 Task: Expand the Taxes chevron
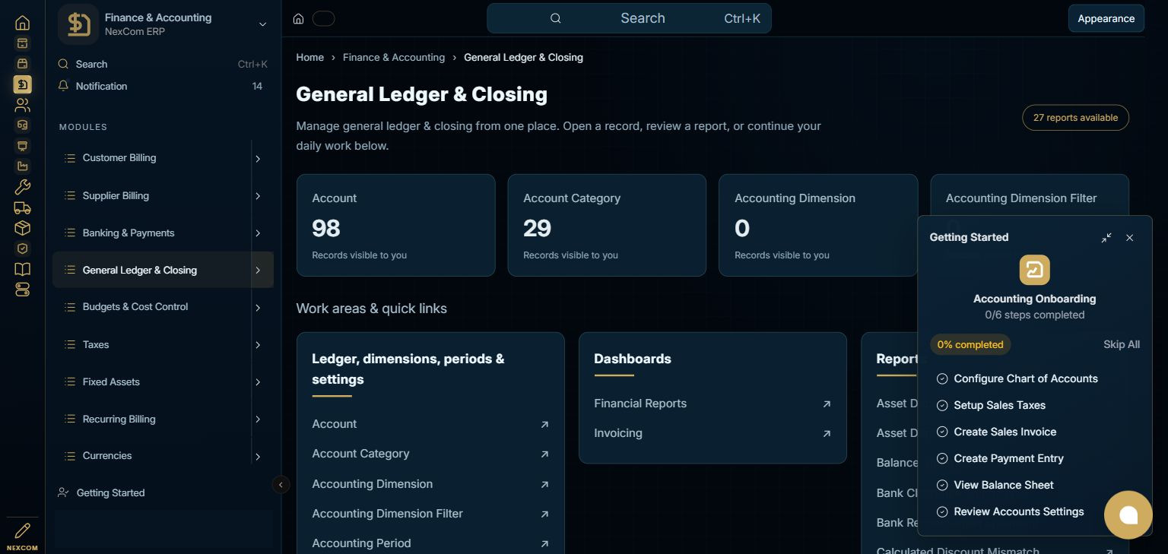coord(258,345)
